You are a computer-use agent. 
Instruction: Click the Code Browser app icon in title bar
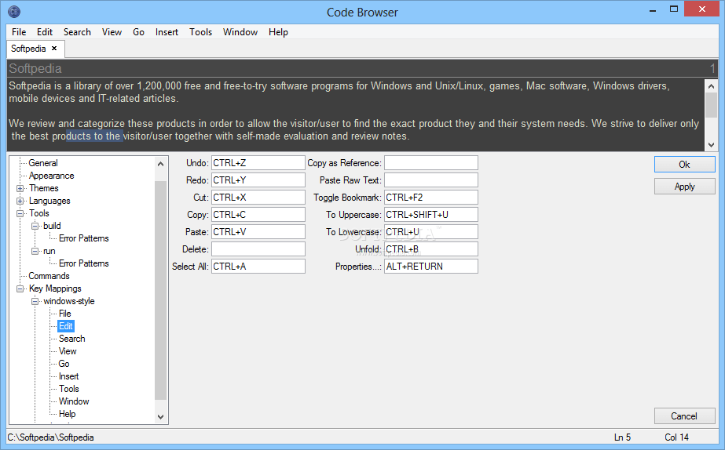pyautogui.click(x=14, y=12)
